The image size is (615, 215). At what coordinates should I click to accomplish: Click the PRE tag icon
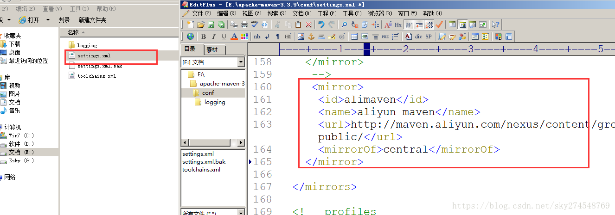[385, 37]
